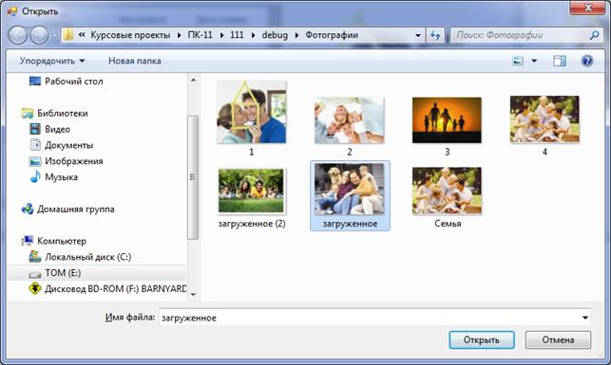The image size is (611, 365).
Task: Go to ПК-11 breadcrumb folder
Action: pos(200,35)
